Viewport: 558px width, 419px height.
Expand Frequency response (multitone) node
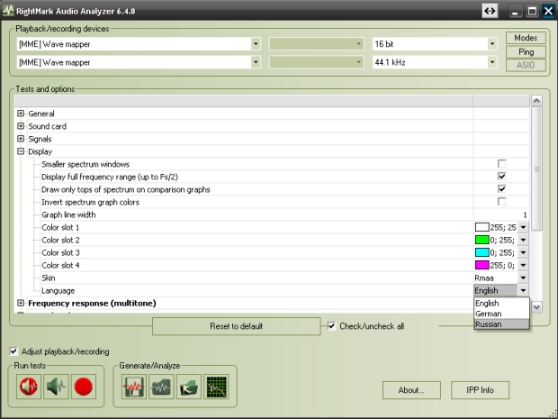21,303
